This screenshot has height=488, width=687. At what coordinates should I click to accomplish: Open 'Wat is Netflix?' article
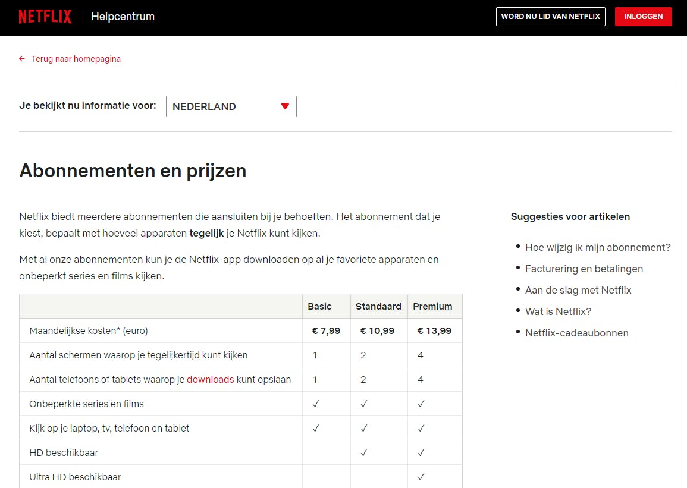558,311
